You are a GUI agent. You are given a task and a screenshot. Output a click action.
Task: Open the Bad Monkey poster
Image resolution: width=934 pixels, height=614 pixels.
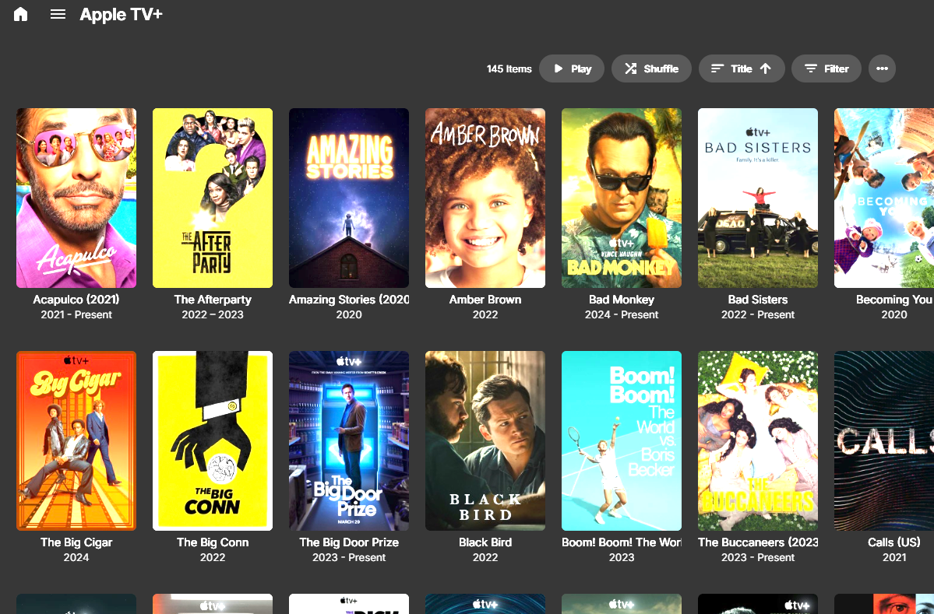pyautogui.click(x=622, y=198)
